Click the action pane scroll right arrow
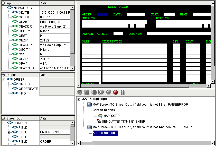This screenshot has height=146, width=216. click(213, 143)
